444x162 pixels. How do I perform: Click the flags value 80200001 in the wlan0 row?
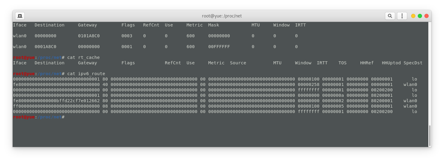382,101
